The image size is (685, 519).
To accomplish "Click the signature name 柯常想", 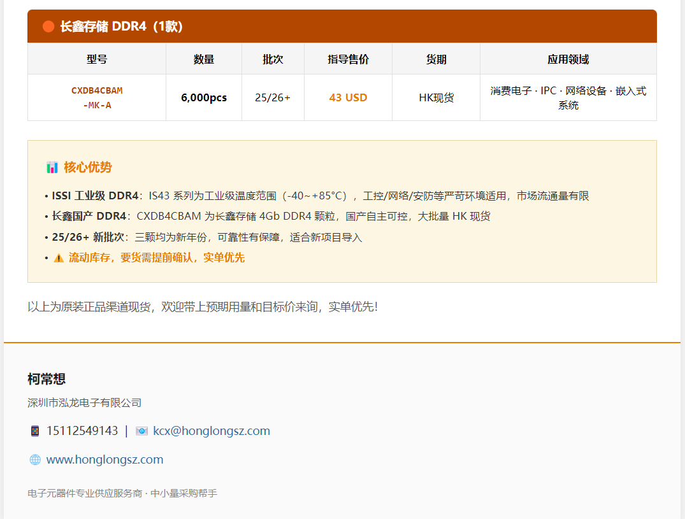I will coord(47,379).
